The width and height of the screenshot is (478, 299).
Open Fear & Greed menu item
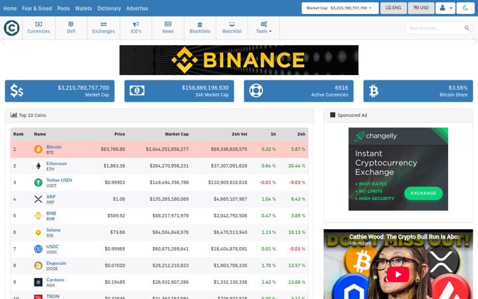(x=37, y=9)
